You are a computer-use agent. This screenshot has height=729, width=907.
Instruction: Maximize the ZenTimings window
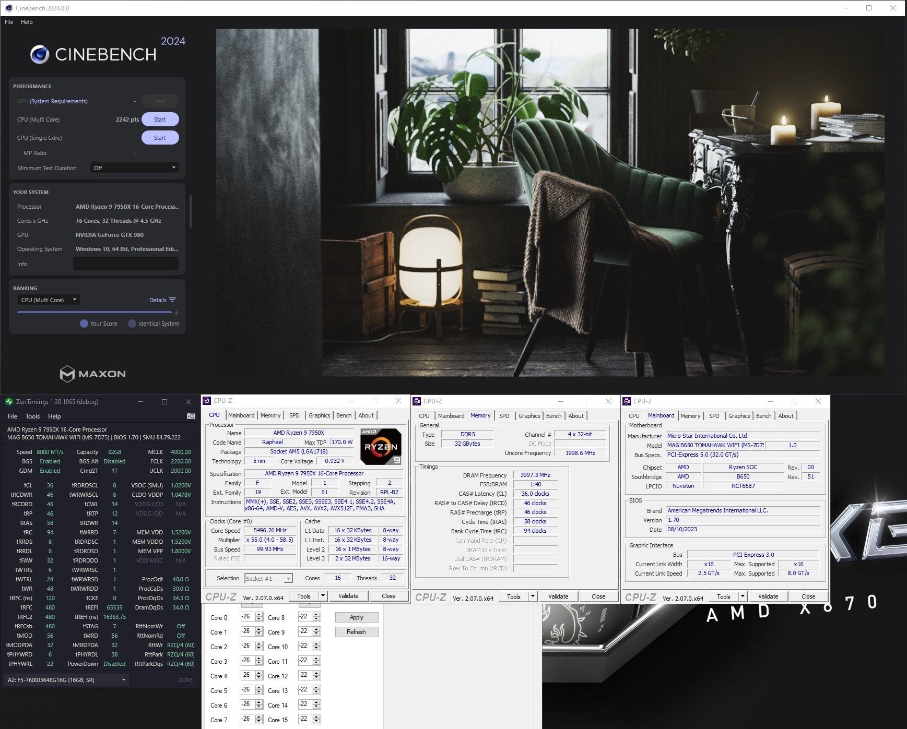pyautogui.click(x=164, y=402)
